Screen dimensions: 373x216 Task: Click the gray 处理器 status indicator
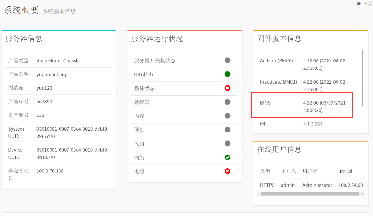227,102
